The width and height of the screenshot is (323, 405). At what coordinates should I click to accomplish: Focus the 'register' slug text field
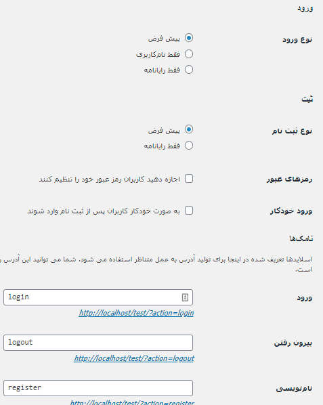98,387
